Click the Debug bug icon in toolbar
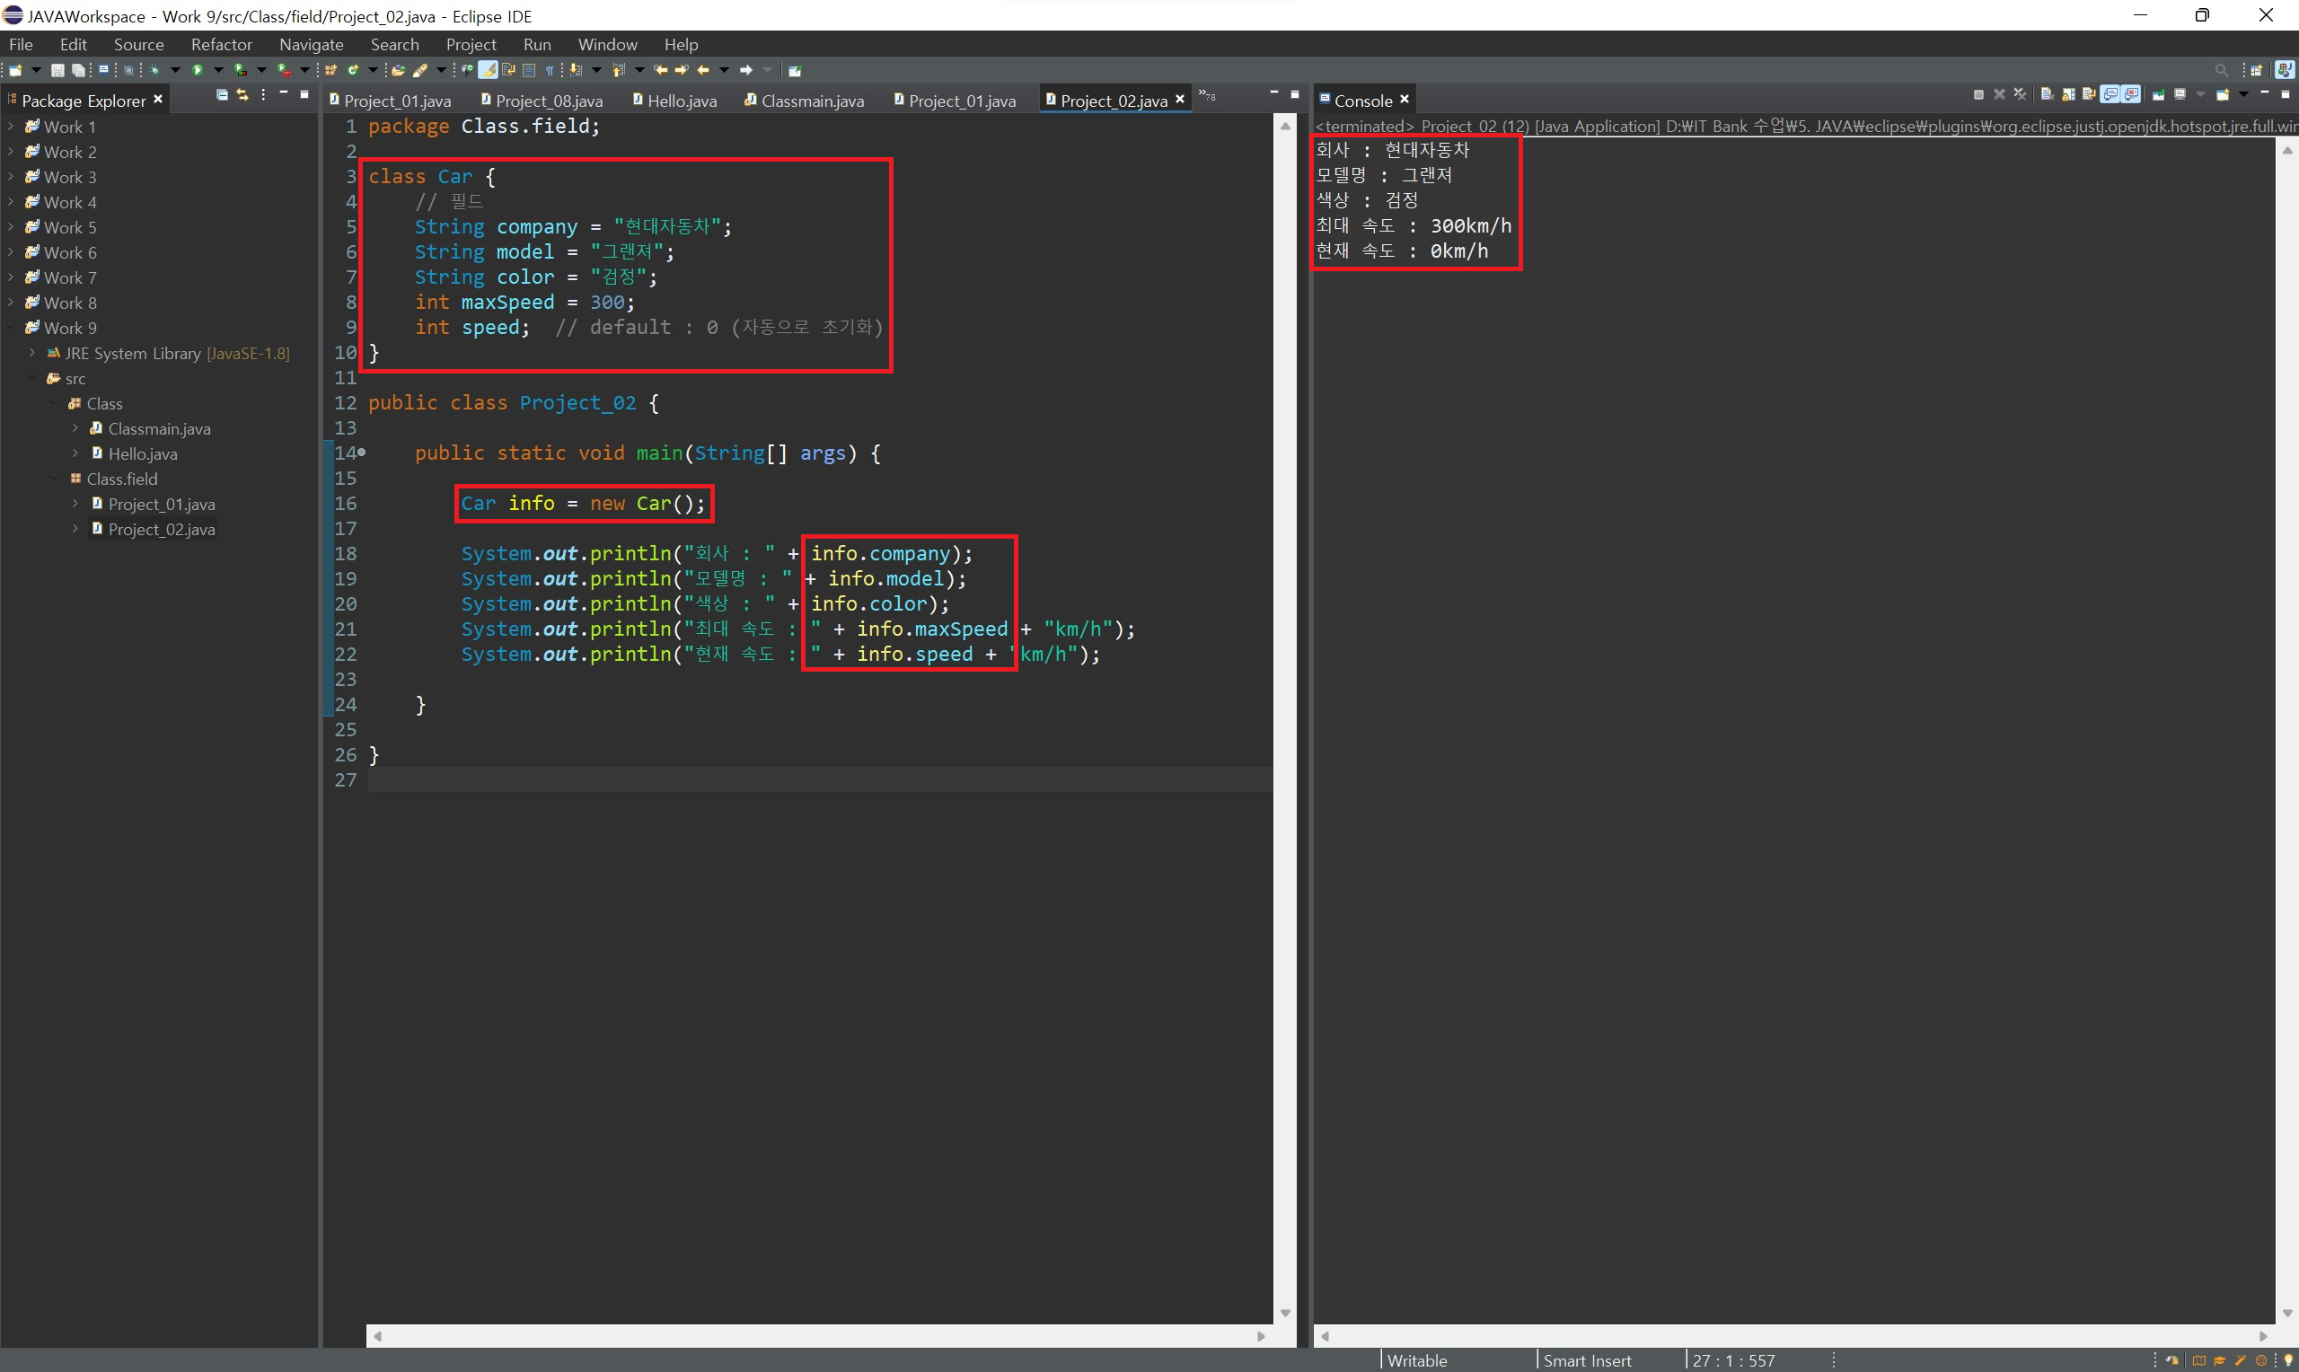 click(154, 70)
